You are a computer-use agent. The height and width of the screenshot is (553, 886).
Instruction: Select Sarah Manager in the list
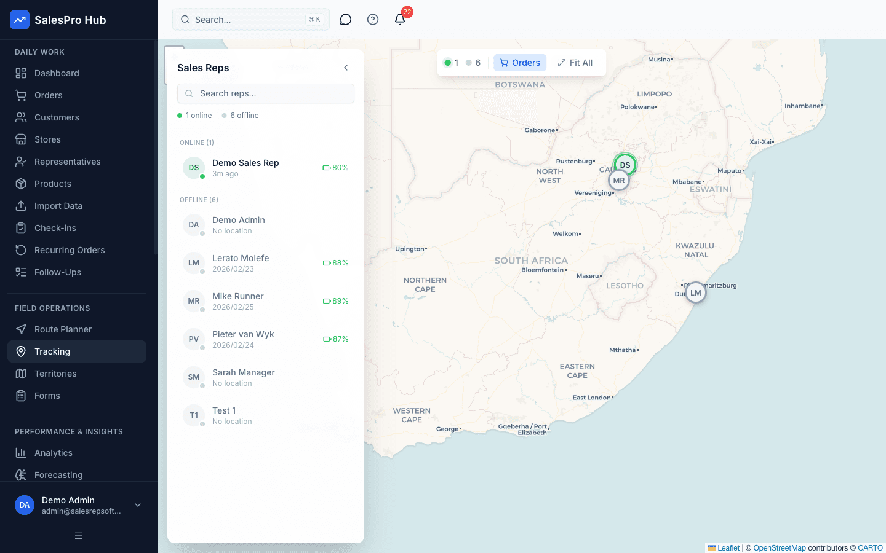(266, 377)
